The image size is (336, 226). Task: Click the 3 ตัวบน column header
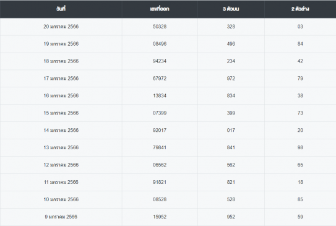231,9
